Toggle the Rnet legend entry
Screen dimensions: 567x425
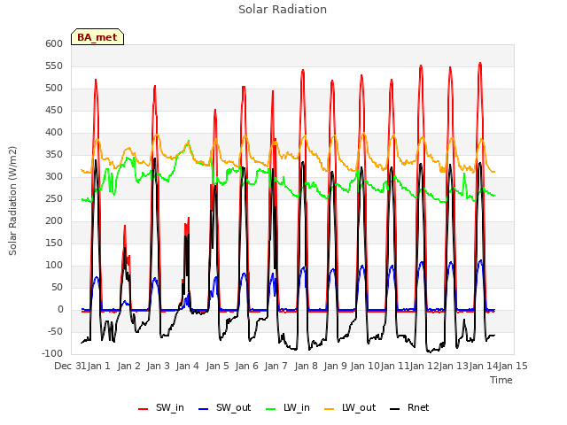tap(409, 407)
